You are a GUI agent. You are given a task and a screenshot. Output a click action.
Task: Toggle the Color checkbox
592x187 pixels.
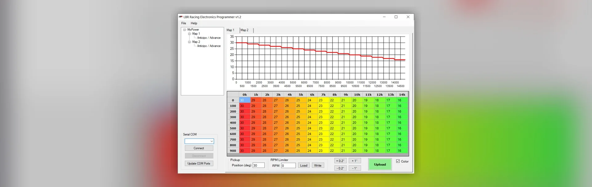tap(398, 161)
